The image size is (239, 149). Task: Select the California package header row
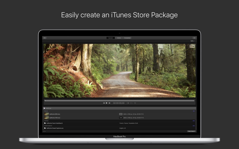pyautogui.click(x=119, y=108)
